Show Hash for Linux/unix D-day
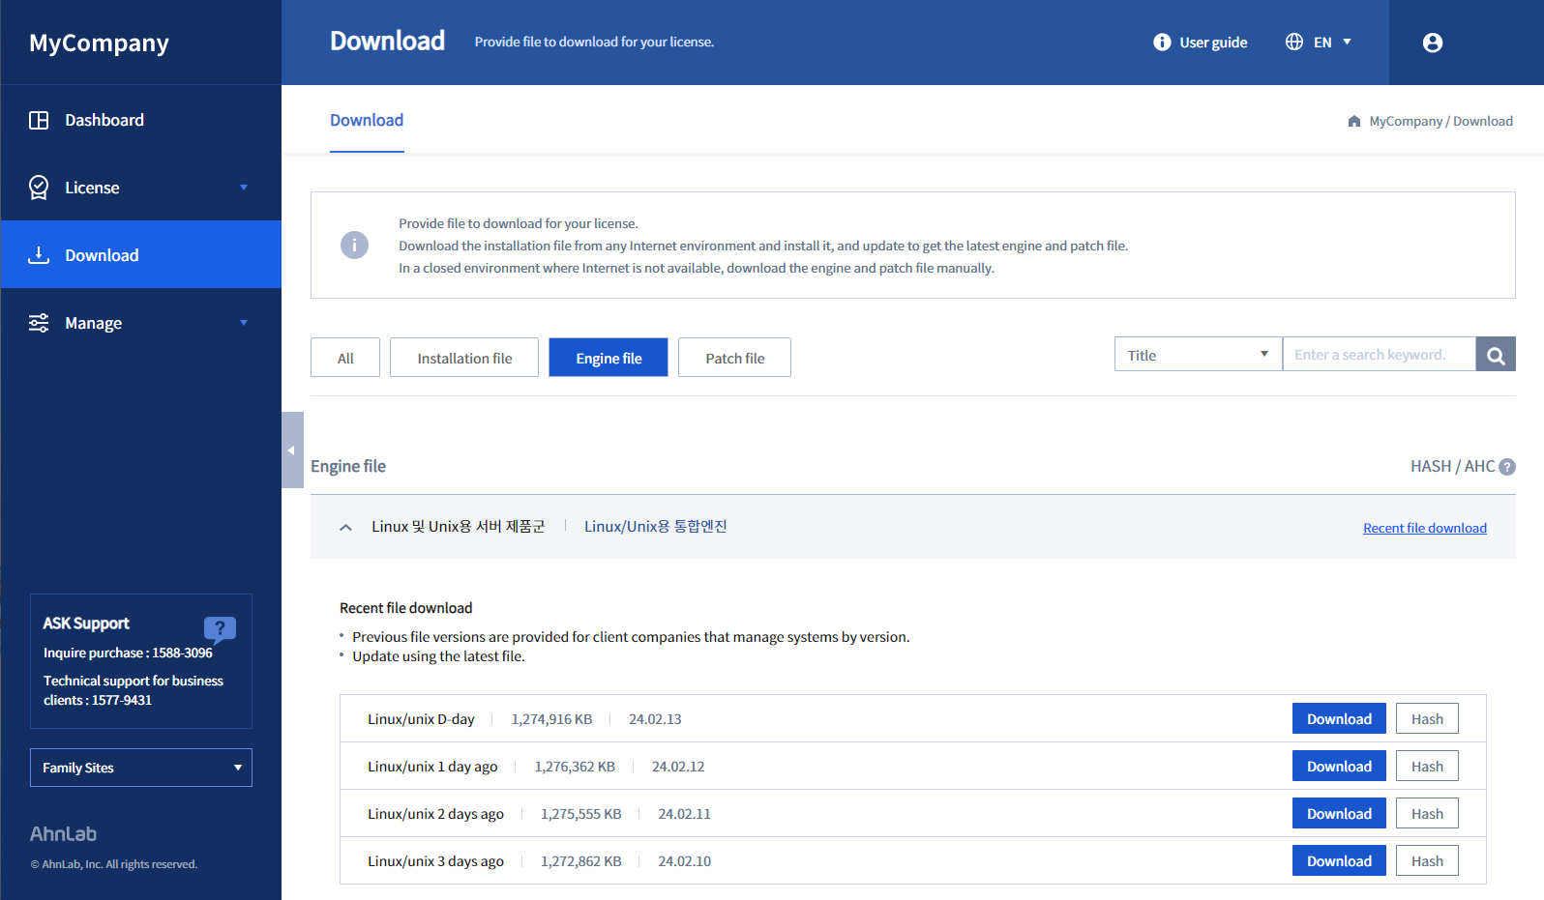The height and width of the screenshot is (900, 1544). point(1427,718)
